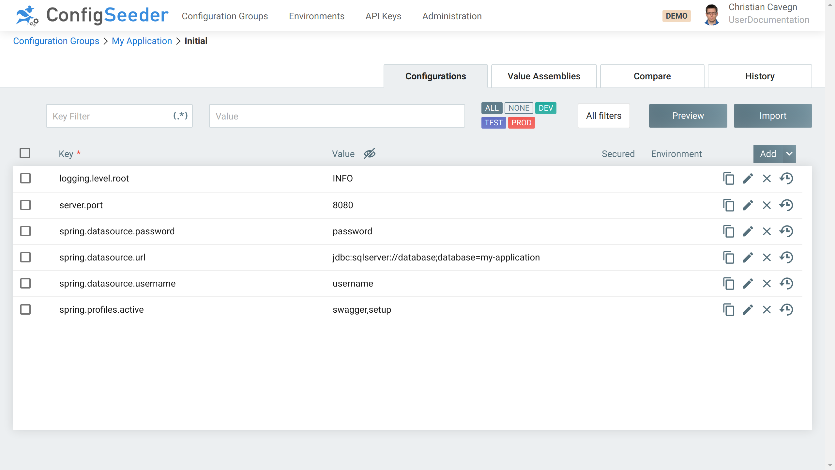Delete the spring.profiles.active entry

click(767, 310)
